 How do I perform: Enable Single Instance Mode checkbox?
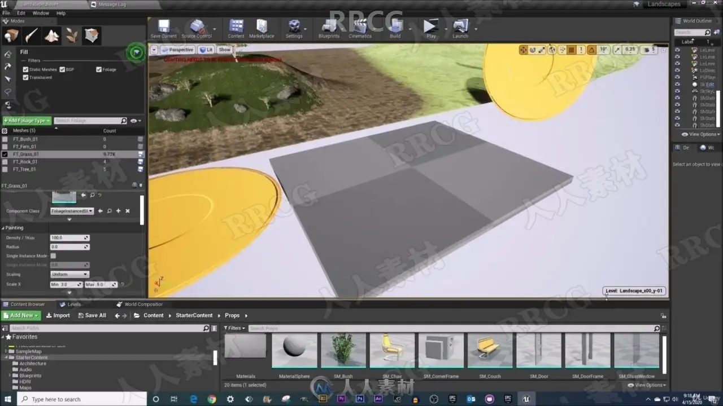(x=53, y=256)
